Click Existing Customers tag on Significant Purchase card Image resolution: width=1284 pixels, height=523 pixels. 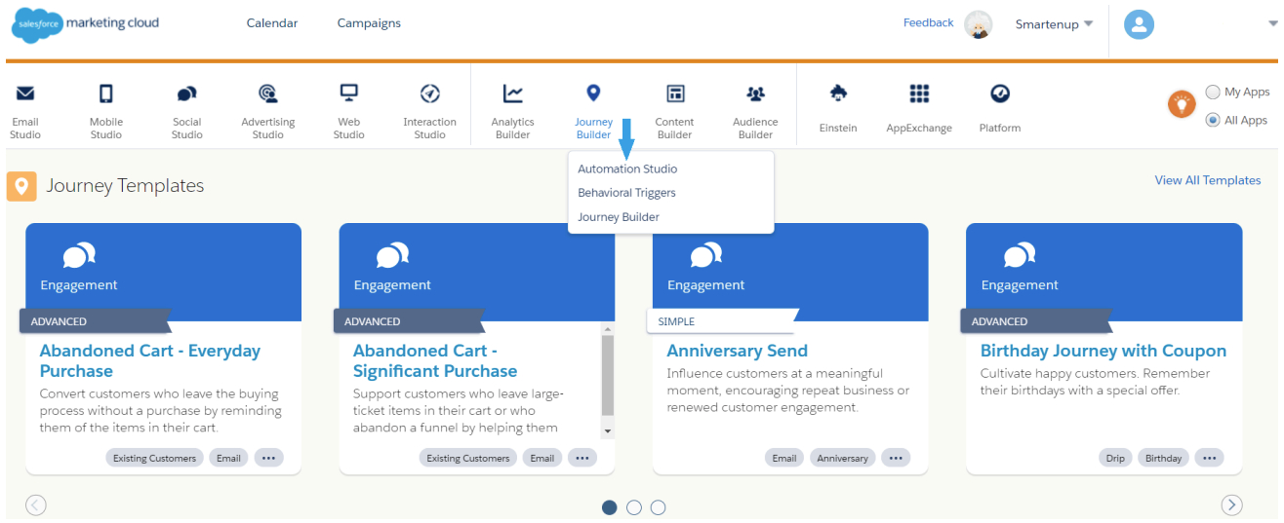pyautogui.click(x=468, y=458)
